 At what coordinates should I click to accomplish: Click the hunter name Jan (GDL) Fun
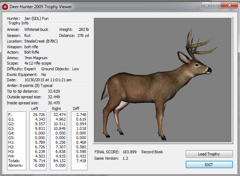point(37,18)
